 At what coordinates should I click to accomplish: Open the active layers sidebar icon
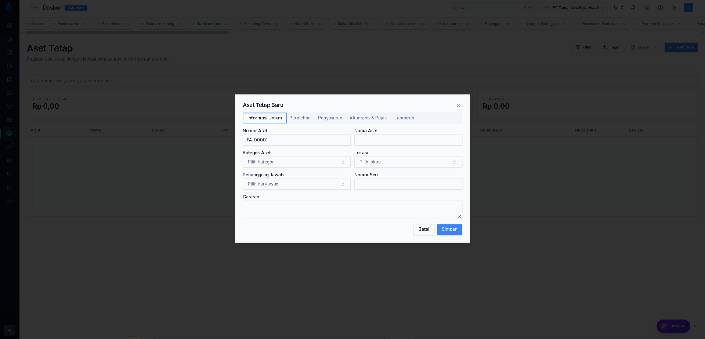coord(10,133)
